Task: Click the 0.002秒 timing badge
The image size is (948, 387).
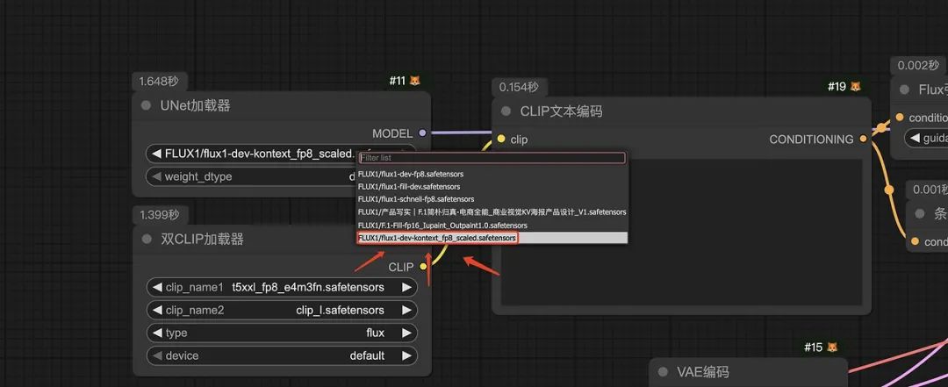Action: click(918, 65)
